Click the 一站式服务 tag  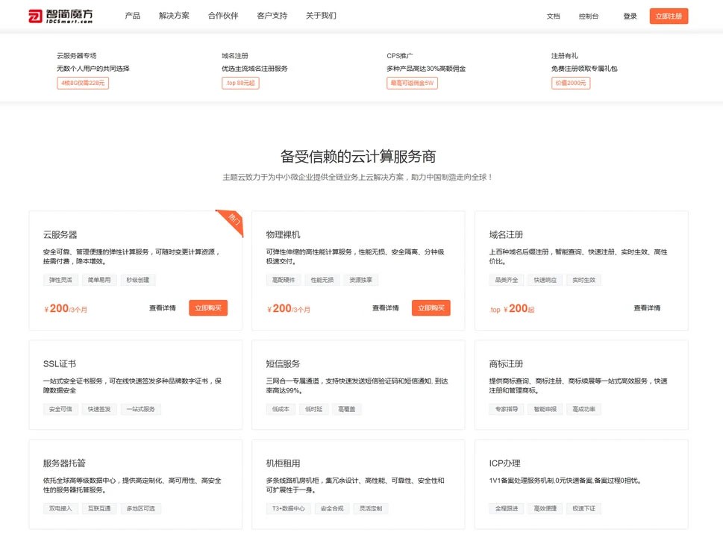click(x=141, y=409)
